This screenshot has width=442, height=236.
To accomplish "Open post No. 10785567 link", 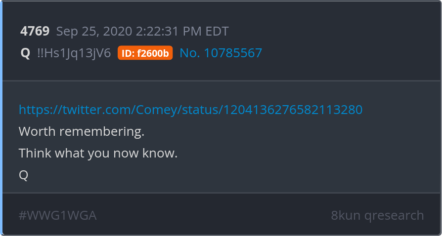I will pyautogui.click(x=221, y=53).
